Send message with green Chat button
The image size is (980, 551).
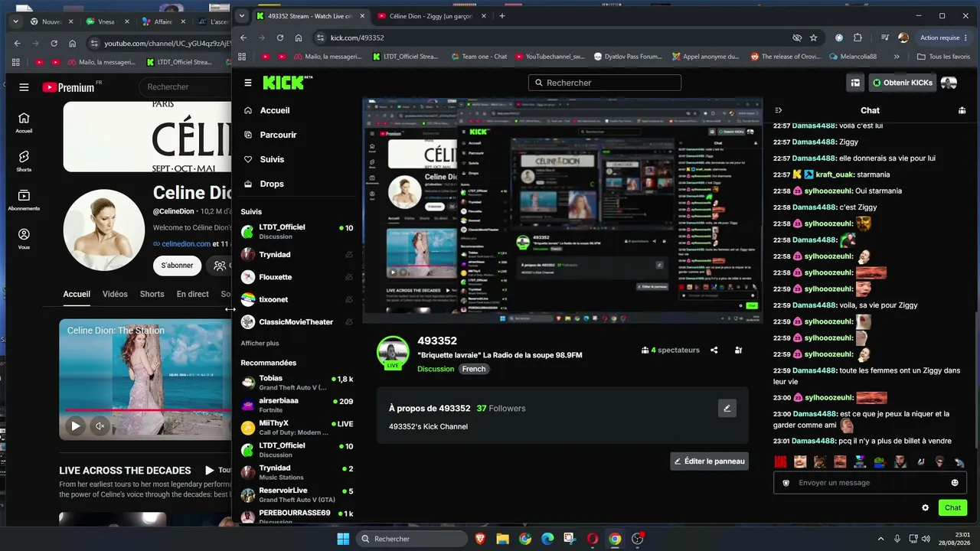[x=952, y=507]
